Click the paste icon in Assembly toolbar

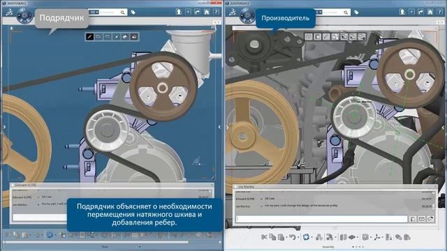click(x=281, y=237)
